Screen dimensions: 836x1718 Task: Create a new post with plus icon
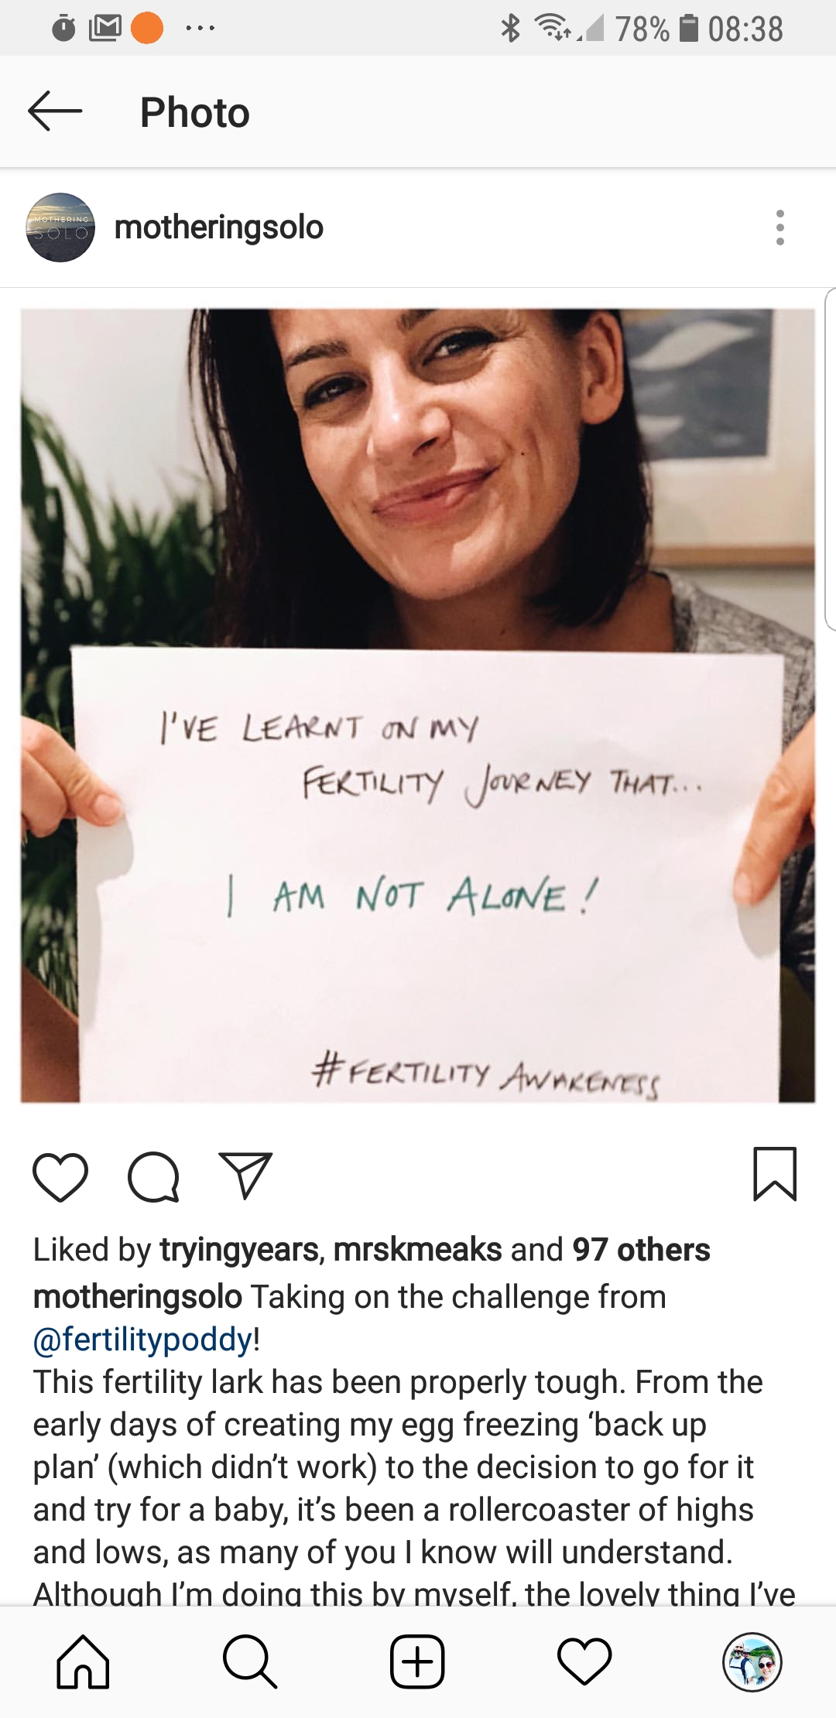[417, 1662]
